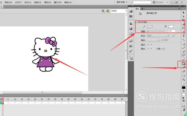Image resolution: width=187 pixels, height=116 pixels.
Task: Open the gap size option at toolbar bottom
Action: tap(184, 106)
